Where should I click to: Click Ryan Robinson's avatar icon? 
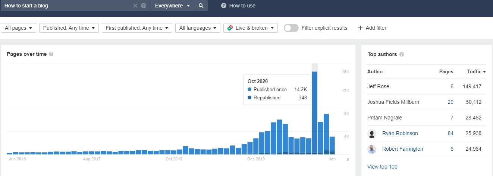[372, 133]
